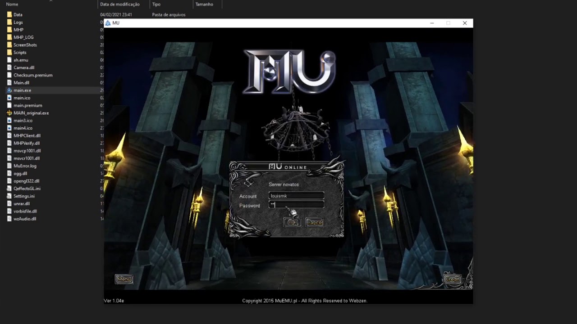Click the msvcp1001.dll file icon
The height and width of the screenshot is (324, 577).
point(9,151)
